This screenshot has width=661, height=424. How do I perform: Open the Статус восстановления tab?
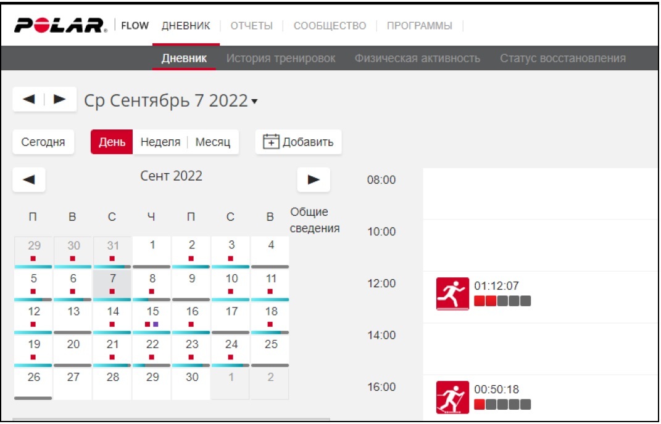pos(562,59)
